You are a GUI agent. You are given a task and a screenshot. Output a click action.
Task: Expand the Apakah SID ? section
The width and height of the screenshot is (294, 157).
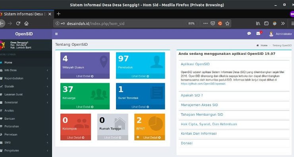(x=191, y=95)
